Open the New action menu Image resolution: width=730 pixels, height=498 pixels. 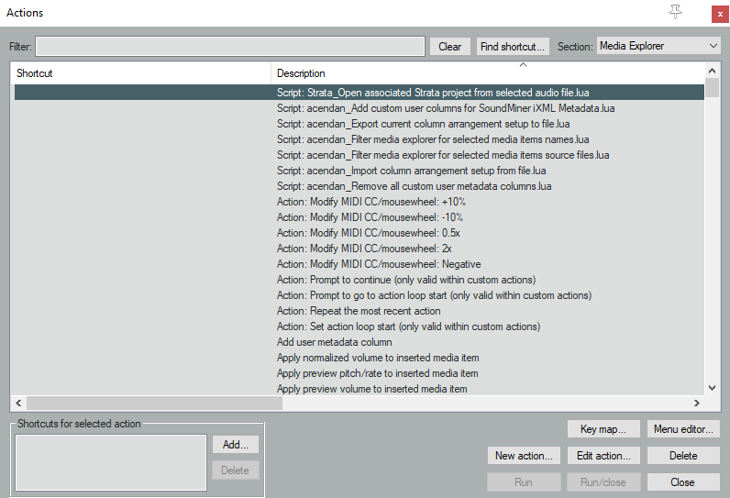click(x=524, y=456)
